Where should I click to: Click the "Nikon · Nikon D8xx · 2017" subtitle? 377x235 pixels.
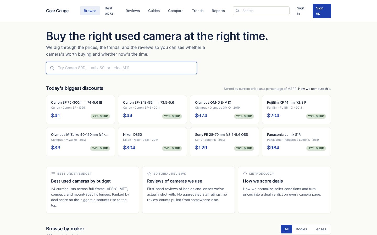pyautogui.click(x=141, y=140)
